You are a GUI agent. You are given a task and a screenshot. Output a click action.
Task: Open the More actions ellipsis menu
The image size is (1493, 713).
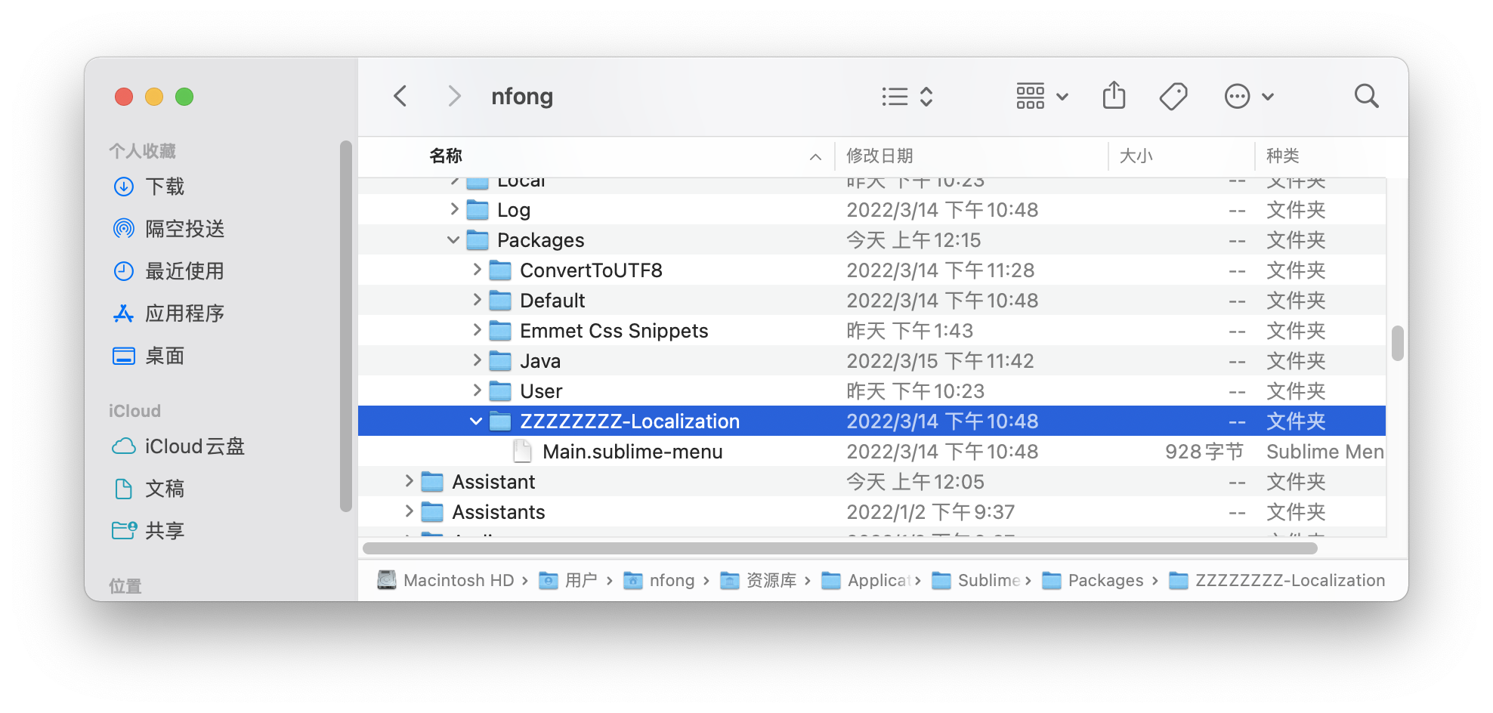coord(1248,96)
